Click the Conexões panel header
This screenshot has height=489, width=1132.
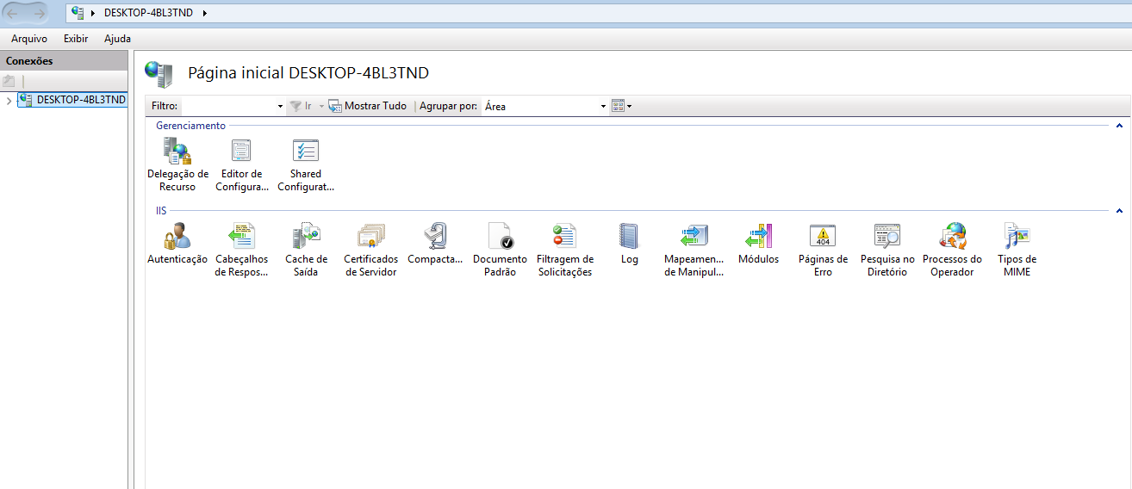click(64, 61)
